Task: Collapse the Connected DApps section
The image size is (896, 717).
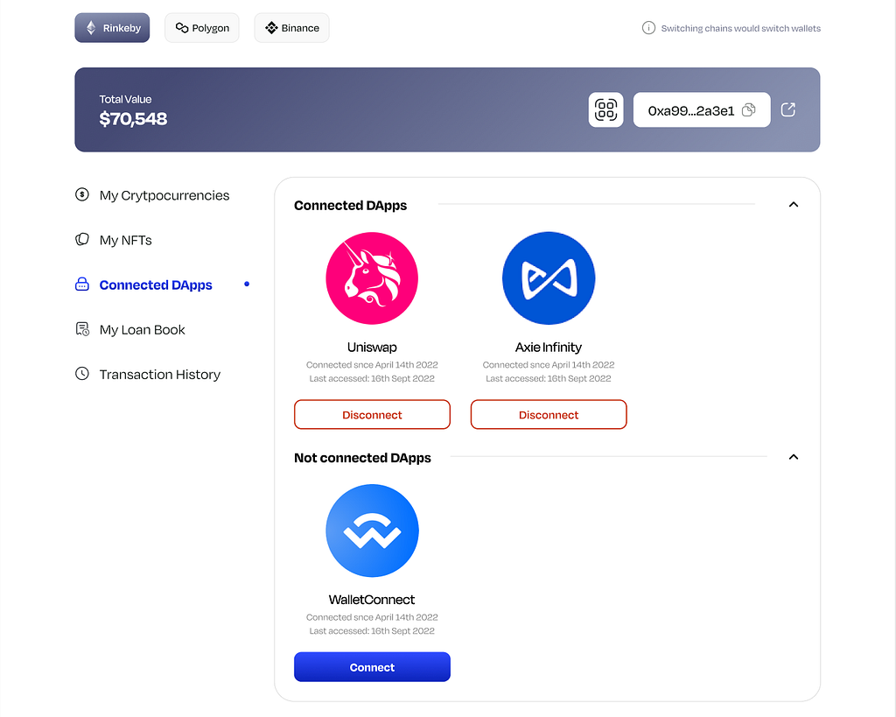Action: [x=793, y=204]
